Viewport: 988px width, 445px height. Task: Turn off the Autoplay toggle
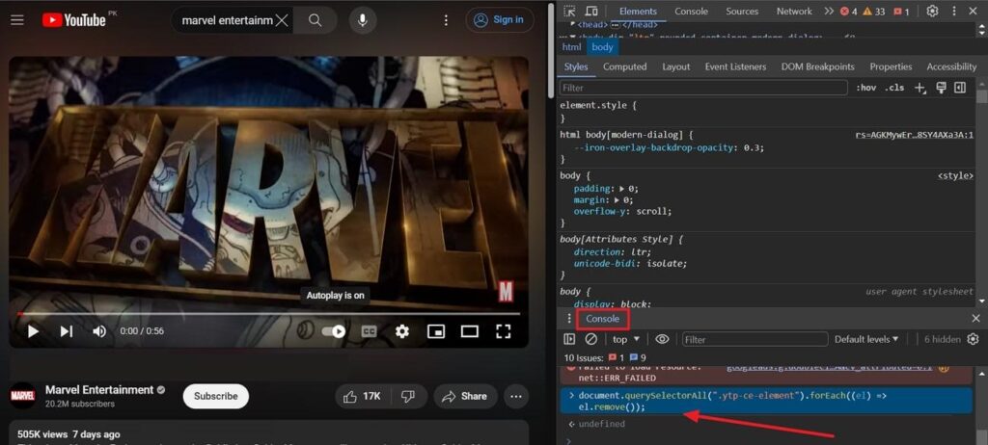point(333,331)
